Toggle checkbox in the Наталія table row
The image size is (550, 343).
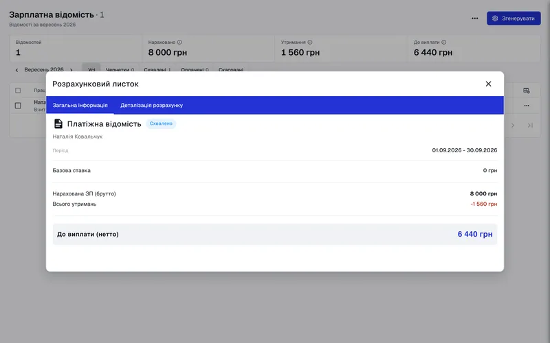coord(18,106)
